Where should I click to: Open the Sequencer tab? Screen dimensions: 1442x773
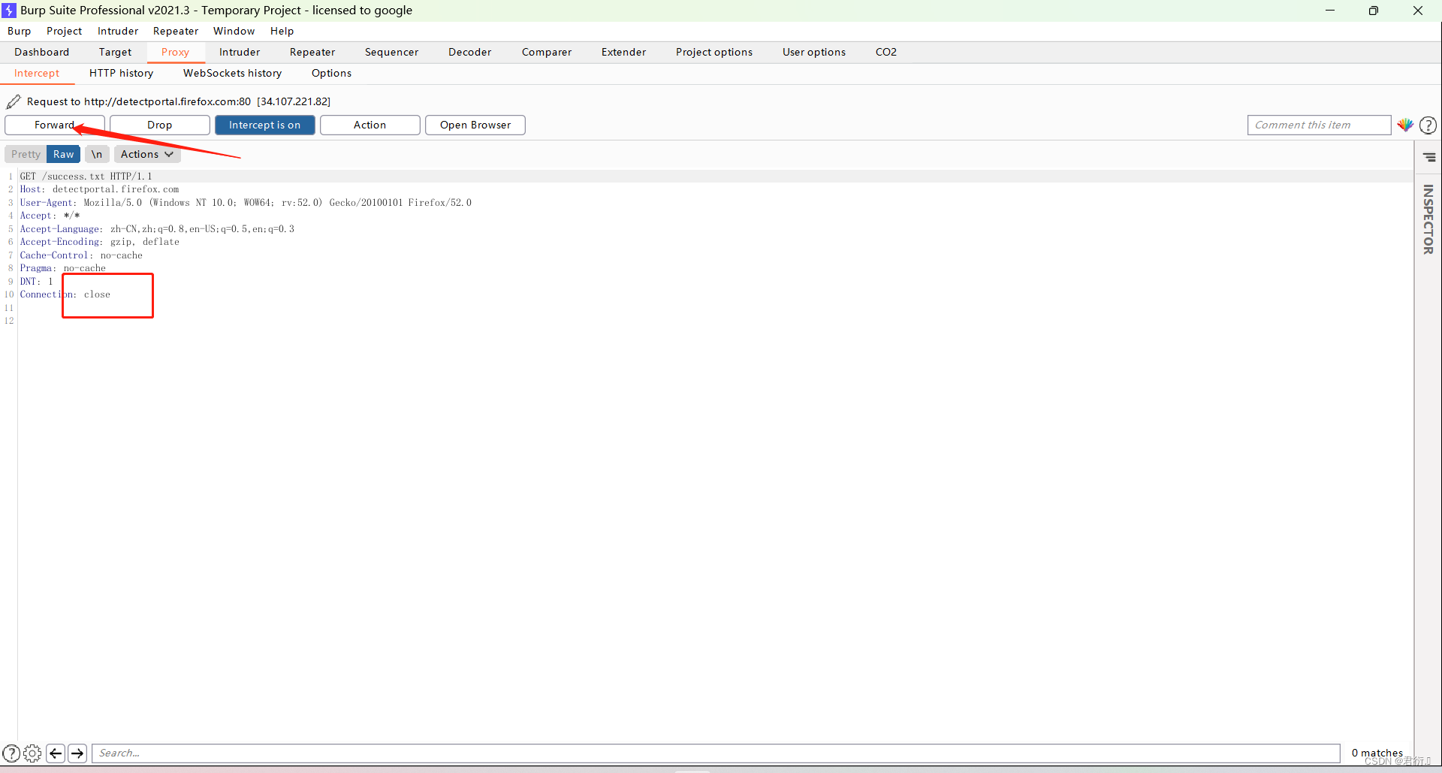[x=391, y=52]
